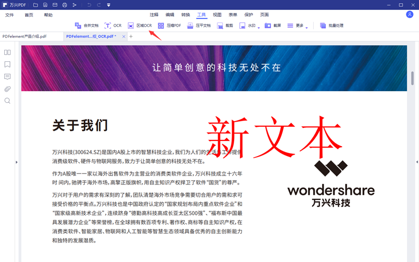
Task: Open the page thumbnails panel in sidebar
Action: coord(7,52)
